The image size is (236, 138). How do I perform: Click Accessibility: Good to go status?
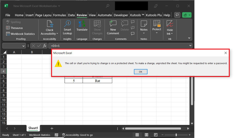click(x=78, y=135)
